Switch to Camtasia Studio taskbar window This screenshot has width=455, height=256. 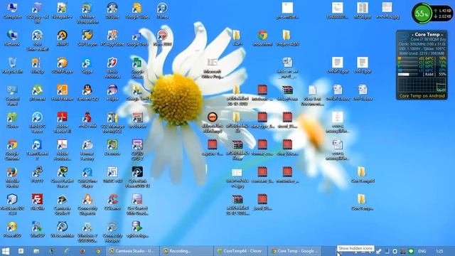click(x=132, y=251)
